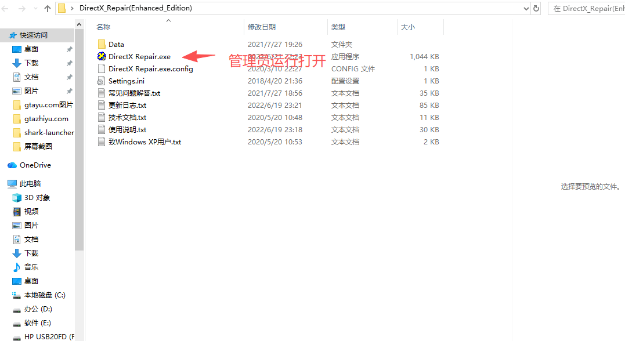Viewport: 625px width, 341px height.
Task: Click the 使用说明.txt document icon
Action: pos(102,129)
